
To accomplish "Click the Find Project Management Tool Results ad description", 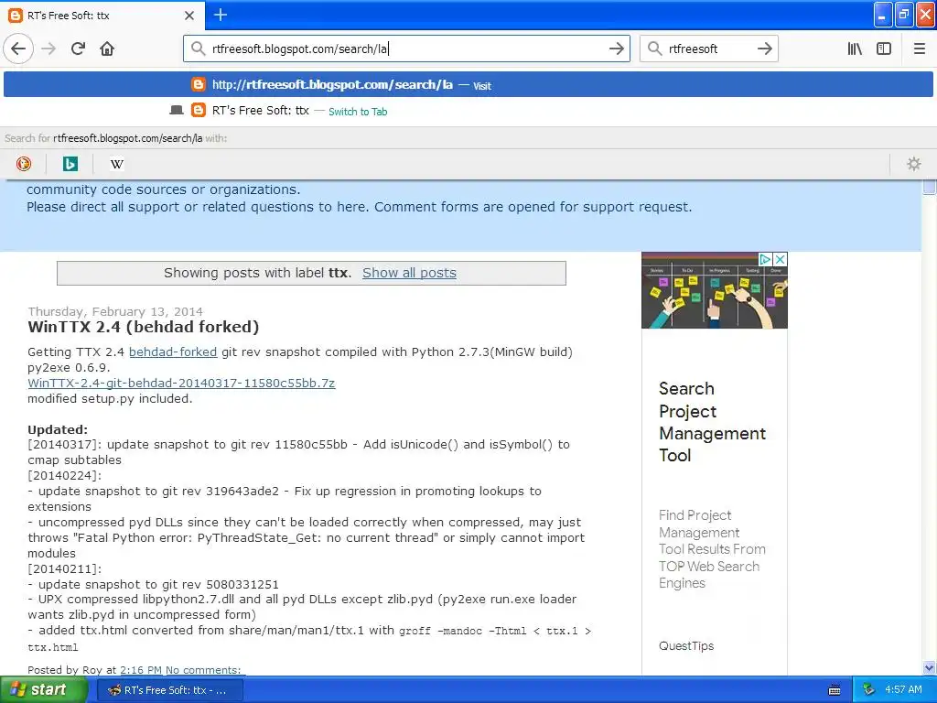I will [x=712, y=549].
